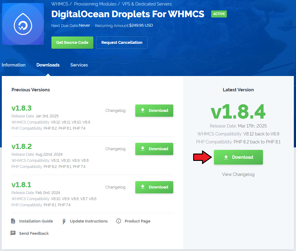Click the Product Page info icon
This screenshot has width=296, height=251.
118,221
